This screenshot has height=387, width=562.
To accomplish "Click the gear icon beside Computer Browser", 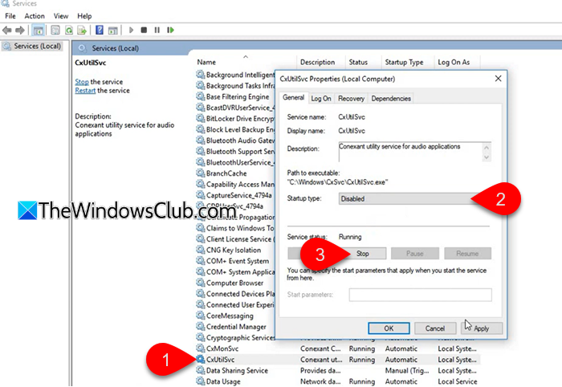I will [x=201, y=283].
